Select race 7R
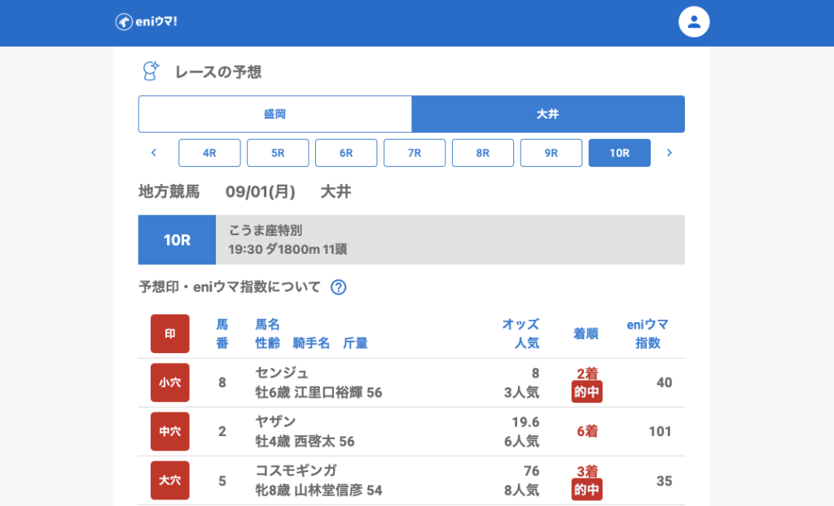The height and width of the screenshot is (506, 834). click(415, 153)
